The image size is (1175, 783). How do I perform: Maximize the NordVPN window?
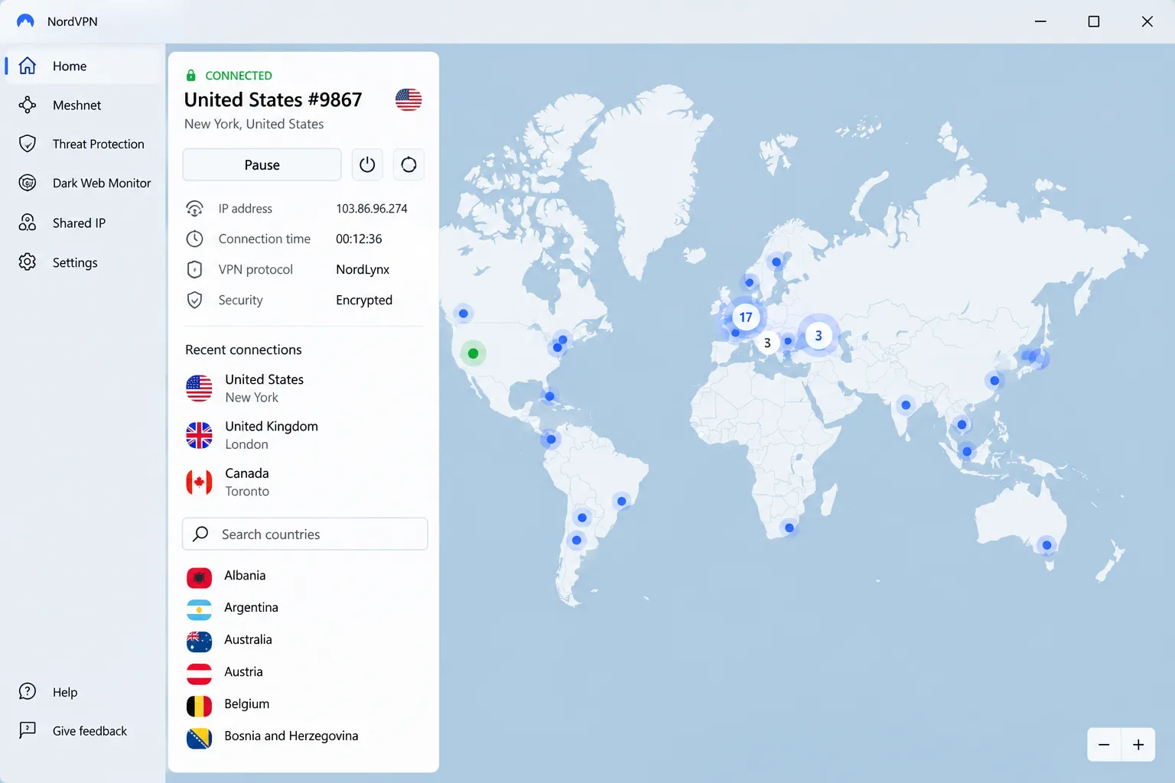coord(1094,21)
